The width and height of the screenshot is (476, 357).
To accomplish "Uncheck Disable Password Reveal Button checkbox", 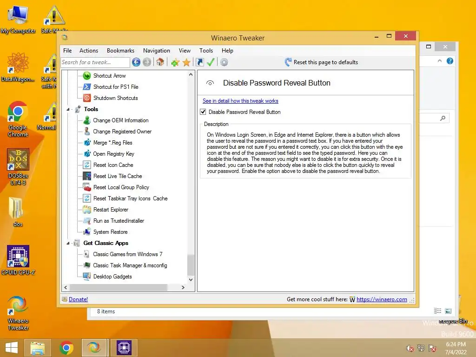I will pos(203,112).
